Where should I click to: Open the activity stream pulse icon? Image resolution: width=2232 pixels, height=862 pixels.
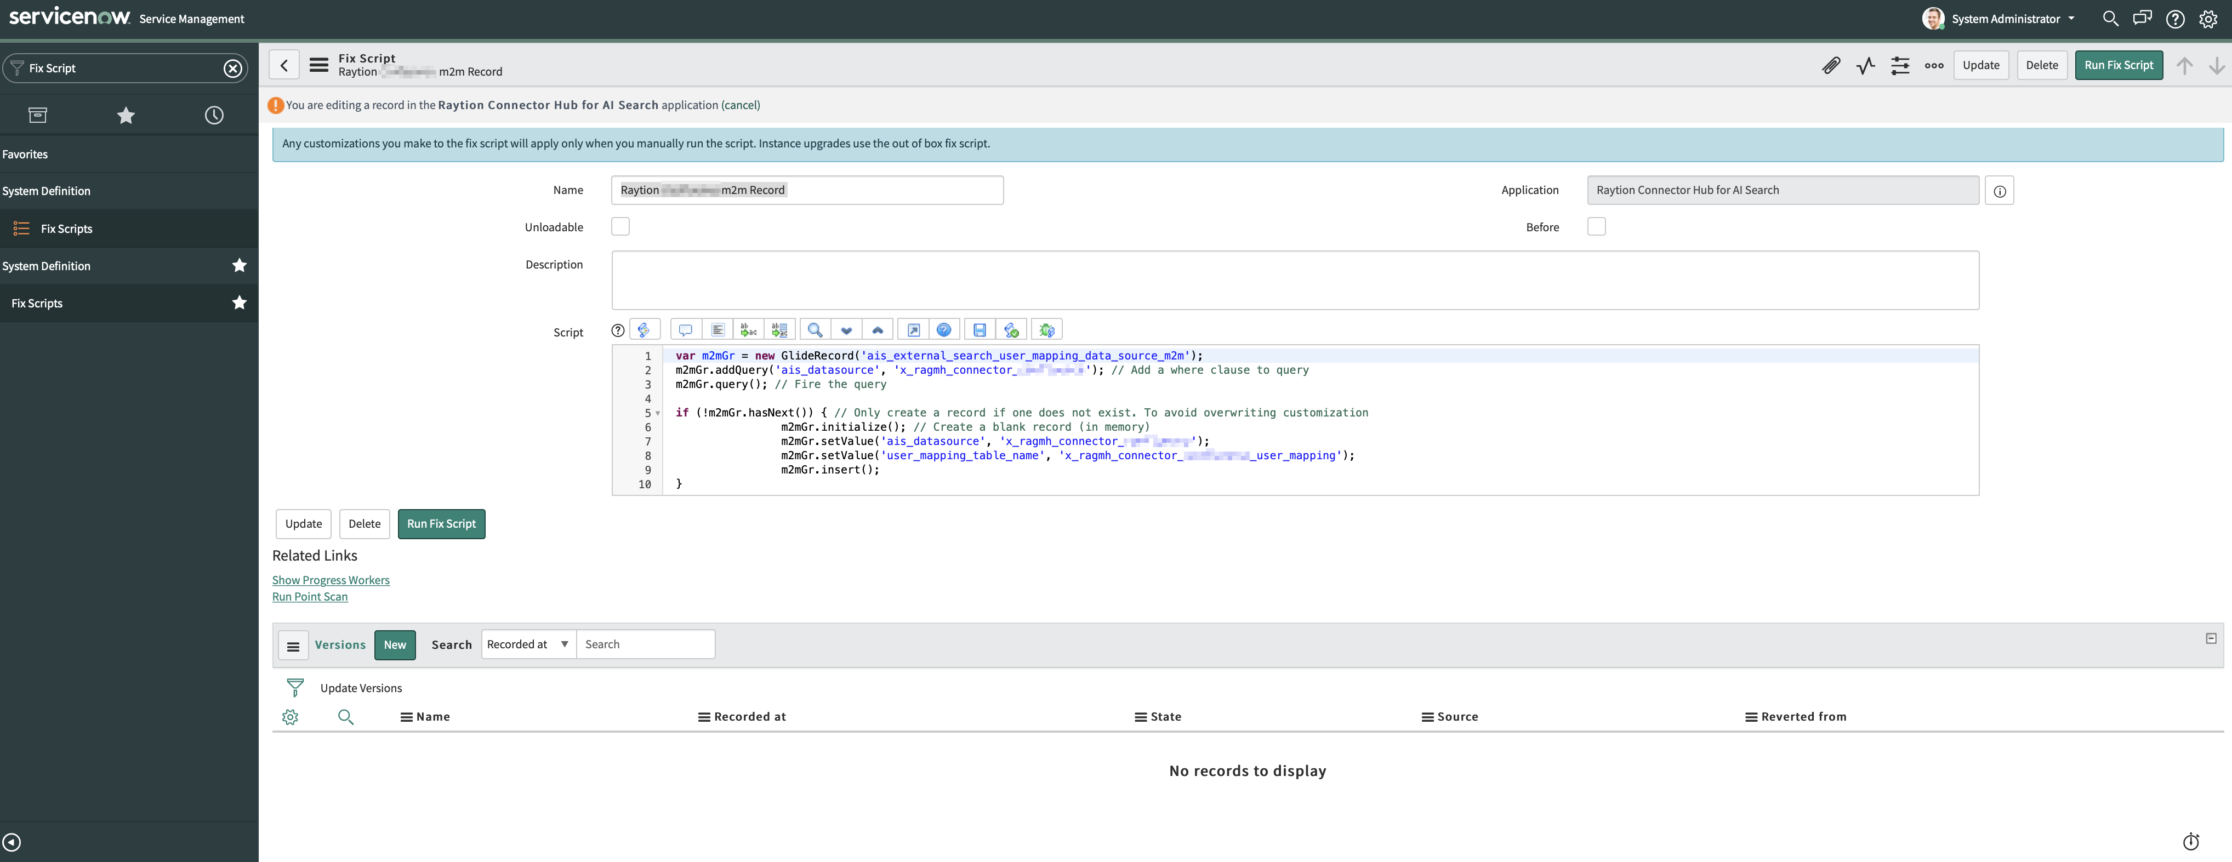(1865, 66)
